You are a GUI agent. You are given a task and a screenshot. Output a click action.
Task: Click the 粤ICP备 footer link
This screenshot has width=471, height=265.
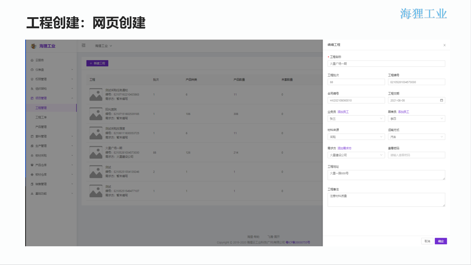pyautogui.click(x=298, y=242)
